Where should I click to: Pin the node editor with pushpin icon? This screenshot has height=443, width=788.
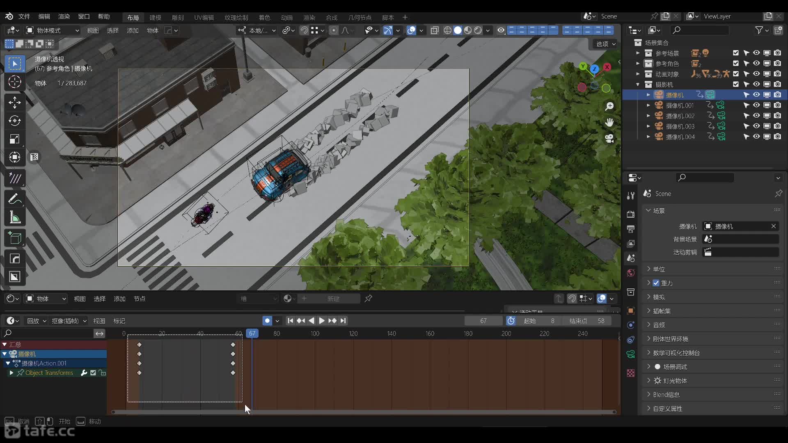pos(369,299)
